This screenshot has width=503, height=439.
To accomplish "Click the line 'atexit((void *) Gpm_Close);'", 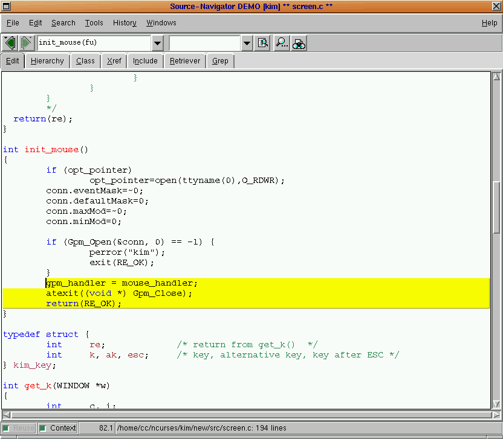I will pos(119,293).
